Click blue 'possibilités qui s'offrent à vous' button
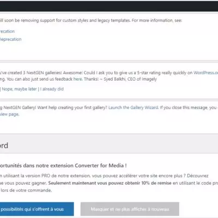Viewport: 218px width, 218px height. (37, 209)
